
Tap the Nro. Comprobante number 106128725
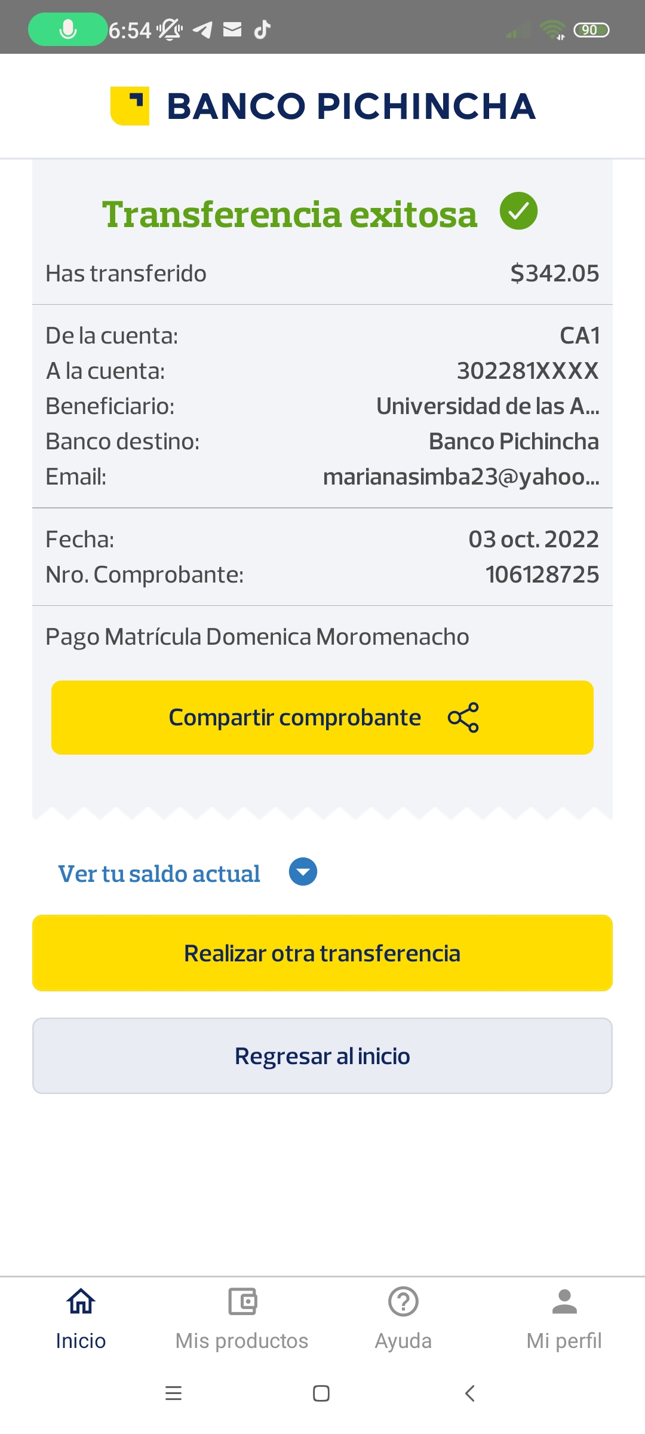point(542,575)
